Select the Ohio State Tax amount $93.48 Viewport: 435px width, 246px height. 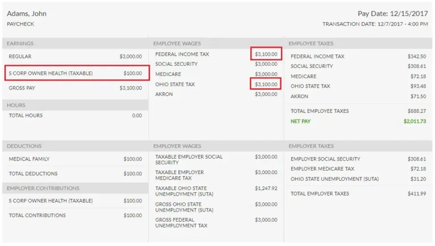418,86
